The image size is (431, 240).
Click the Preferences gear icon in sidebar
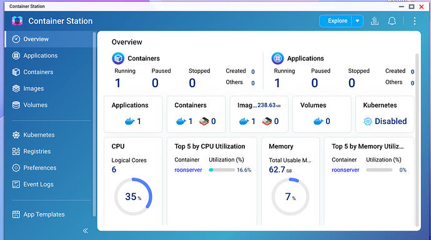coord(16,168)
